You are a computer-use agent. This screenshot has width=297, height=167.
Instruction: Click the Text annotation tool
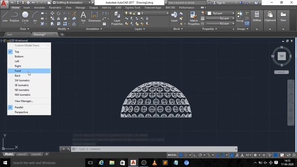coord(83,17)
